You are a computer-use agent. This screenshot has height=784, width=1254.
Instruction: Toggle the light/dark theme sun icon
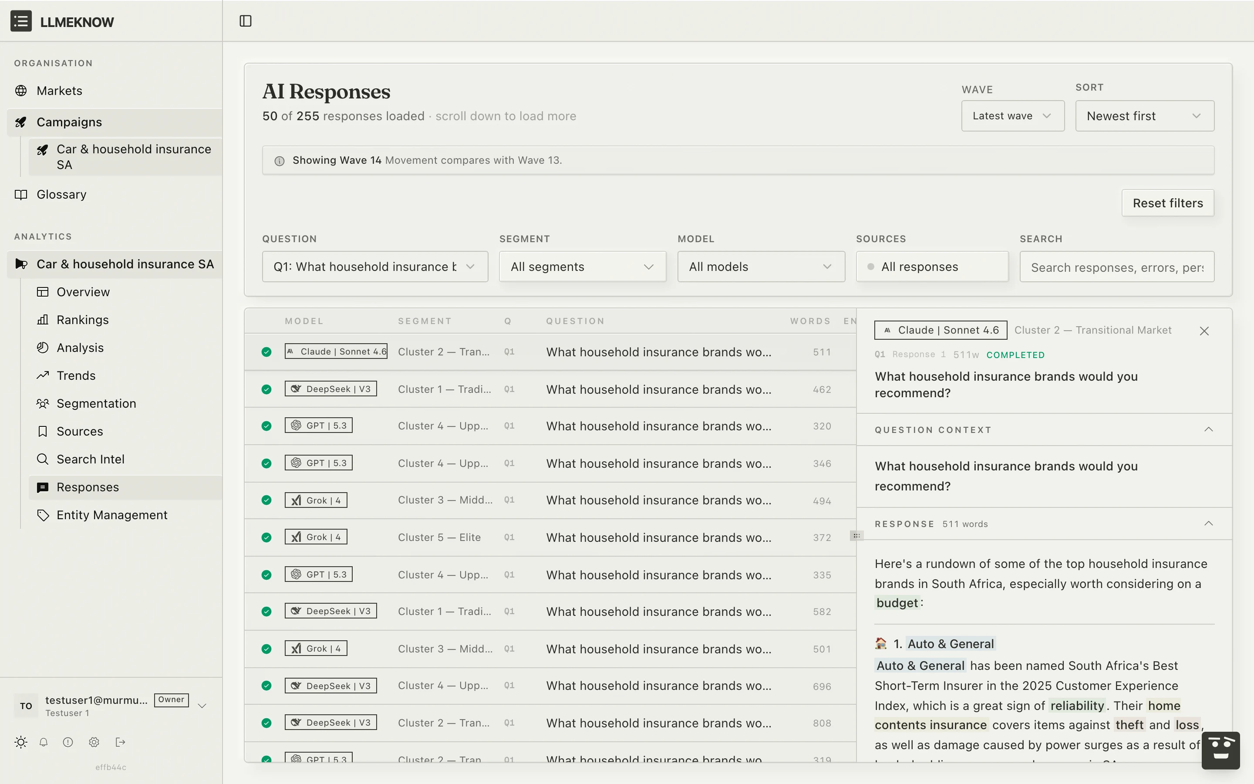click(21, 742)
